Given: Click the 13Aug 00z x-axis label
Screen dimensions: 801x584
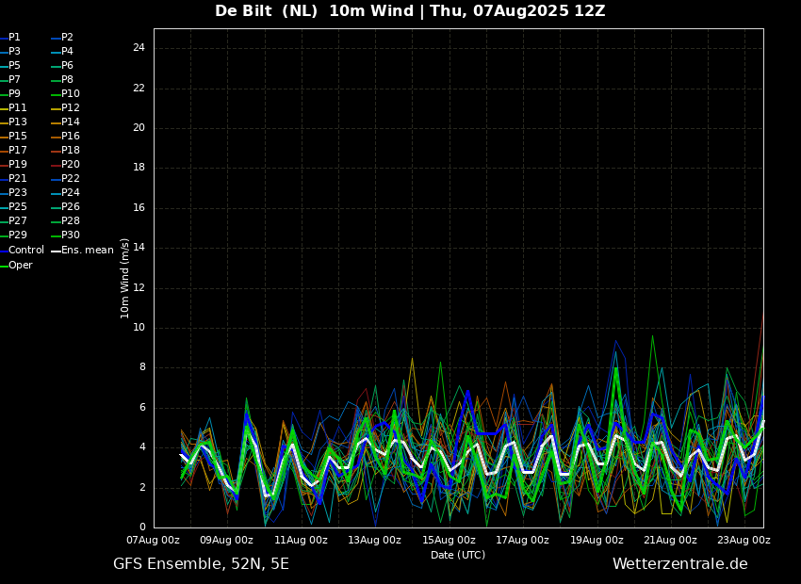Looking at the screenshot, I should tap(374, 540).
